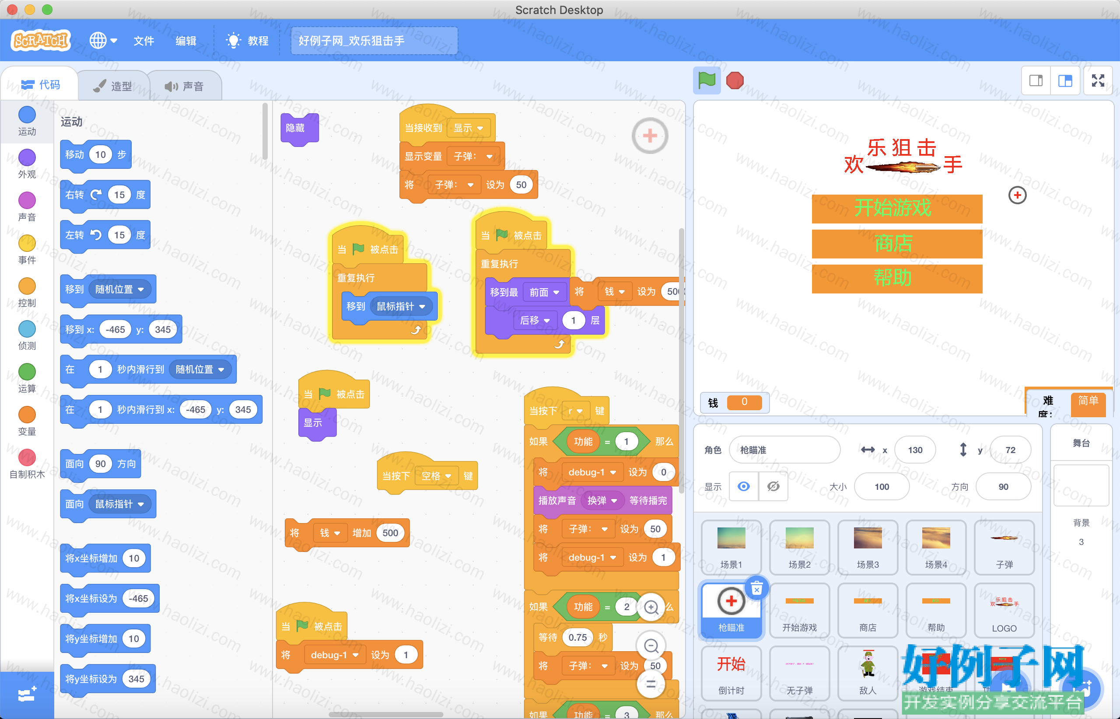Select the LOGO sprite thumbnail
1120x719 pixels.
(x=1004, y=610)
